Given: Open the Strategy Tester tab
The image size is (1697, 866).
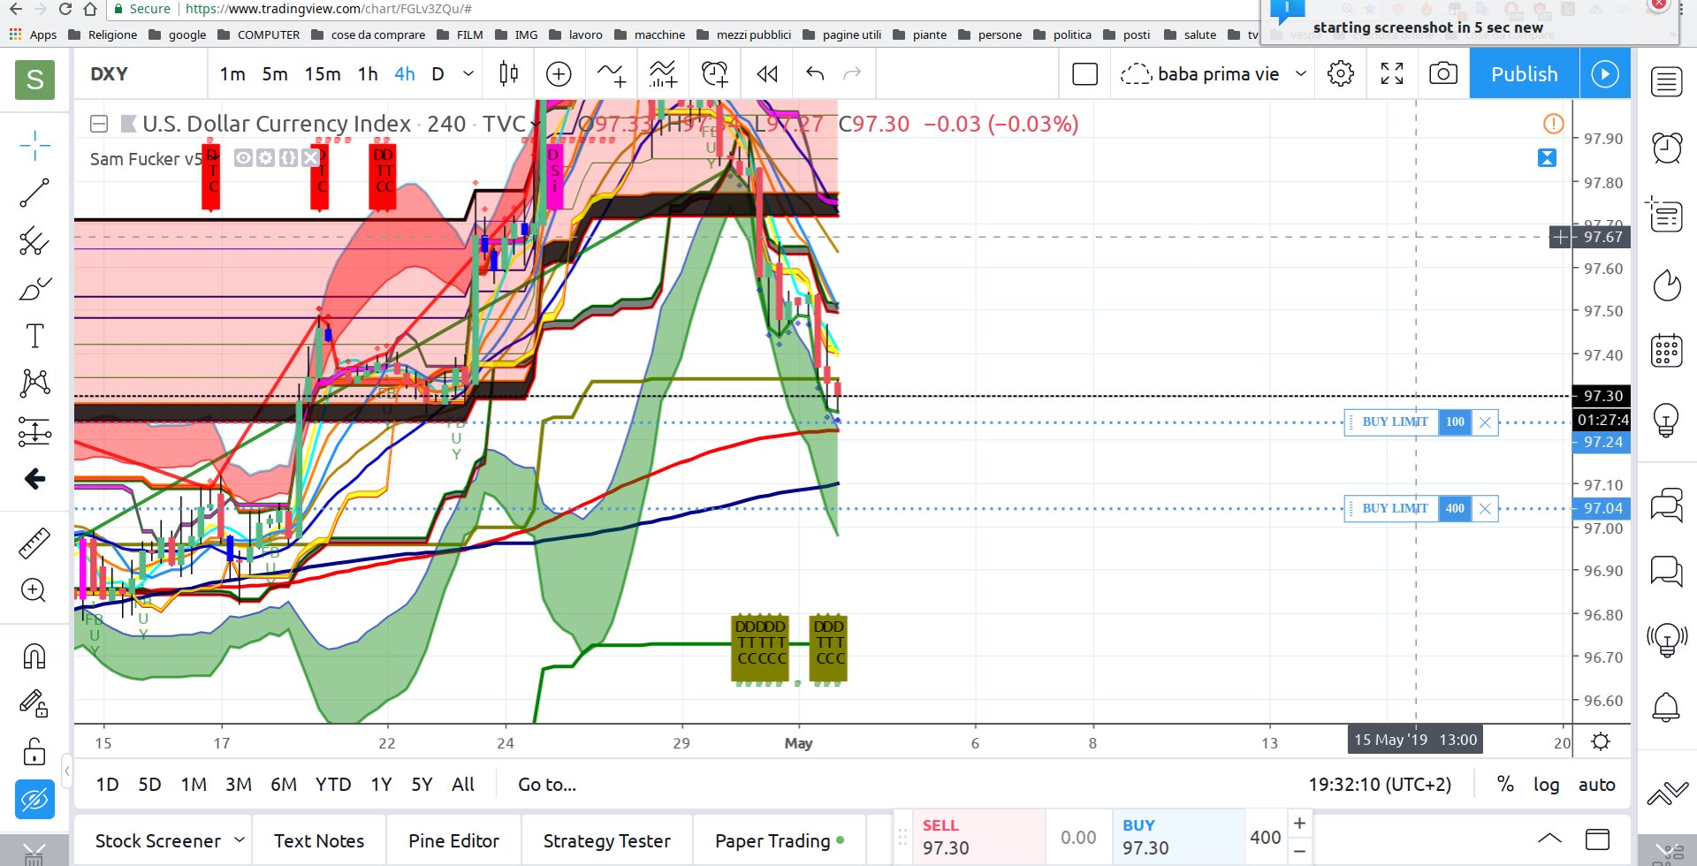Looking at the screenshot, I should click(x=606, y=841).
